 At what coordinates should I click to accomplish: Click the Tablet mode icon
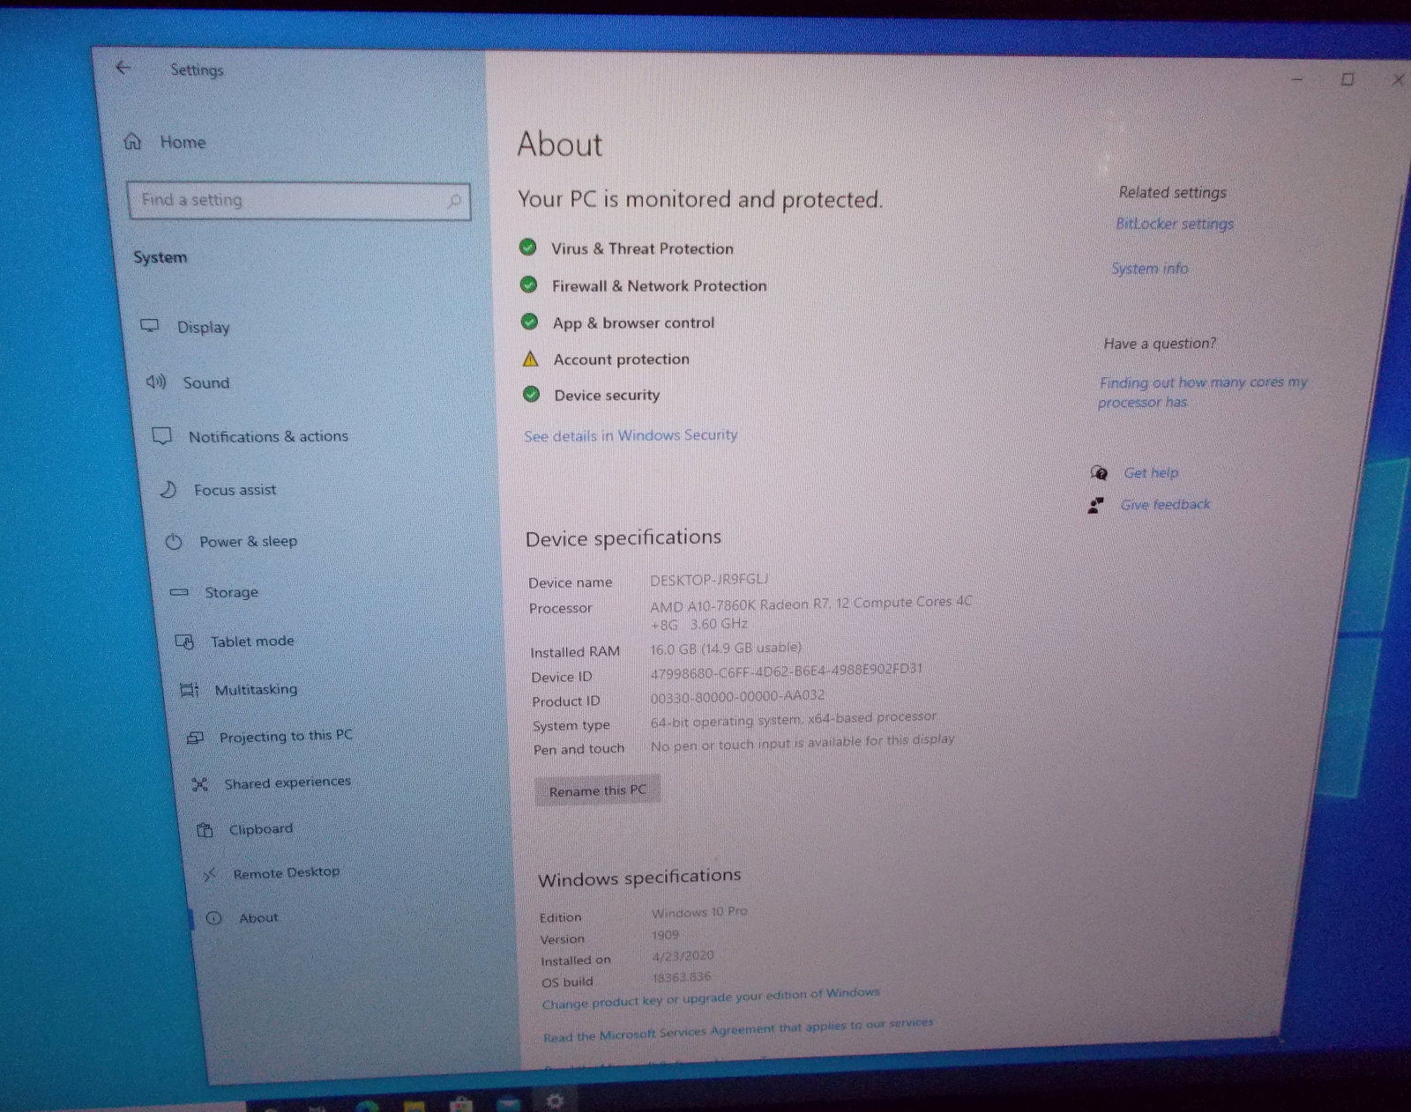click(184, 641)
